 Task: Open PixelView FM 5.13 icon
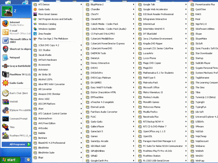pos(6,136)
